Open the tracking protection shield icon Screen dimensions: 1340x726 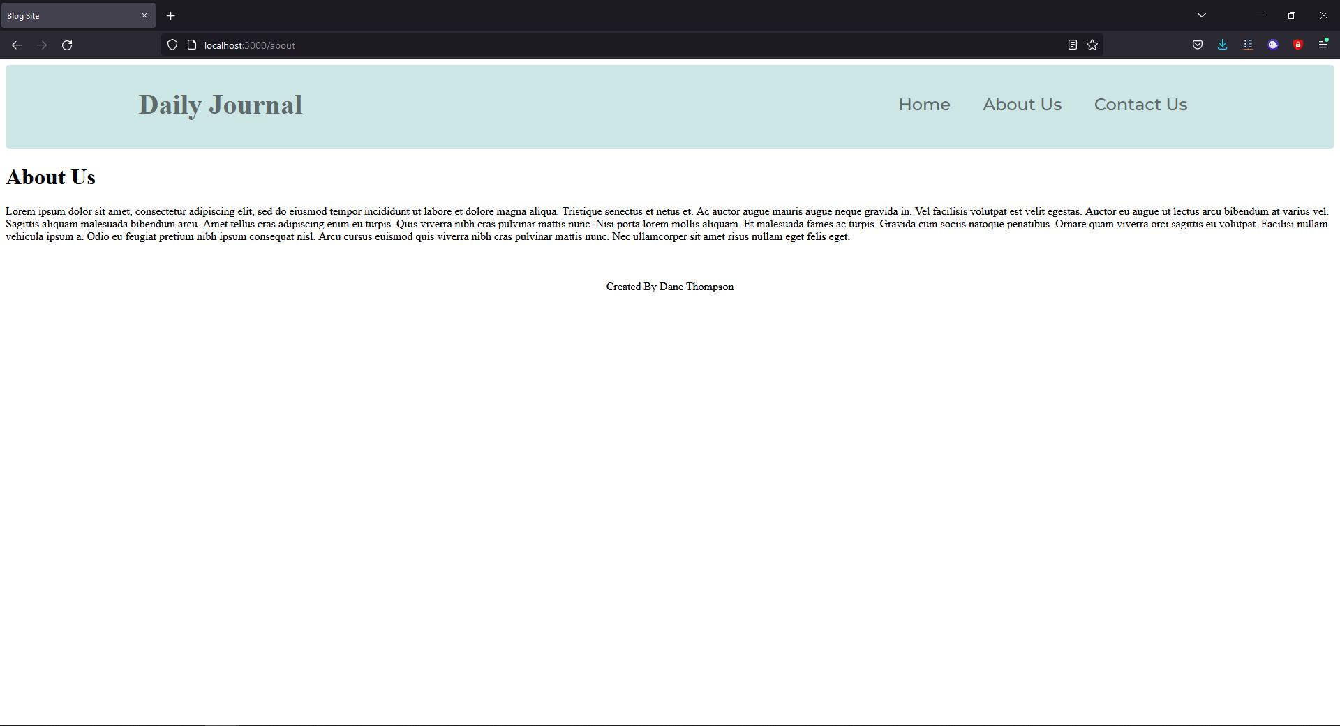point(172,45)
